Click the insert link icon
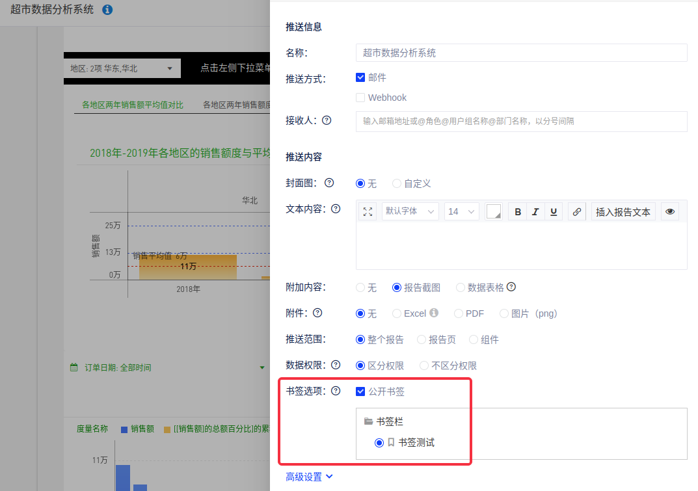The width and height of the screenshot is (698, 491). click(x=576, y=211)
